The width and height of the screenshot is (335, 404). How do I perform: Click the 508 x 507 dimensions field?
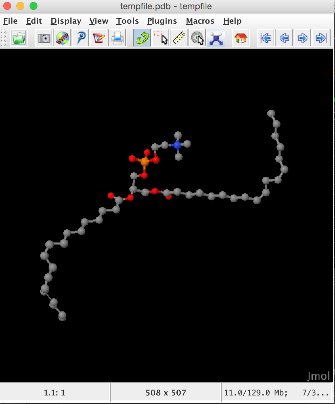point(165,392)
